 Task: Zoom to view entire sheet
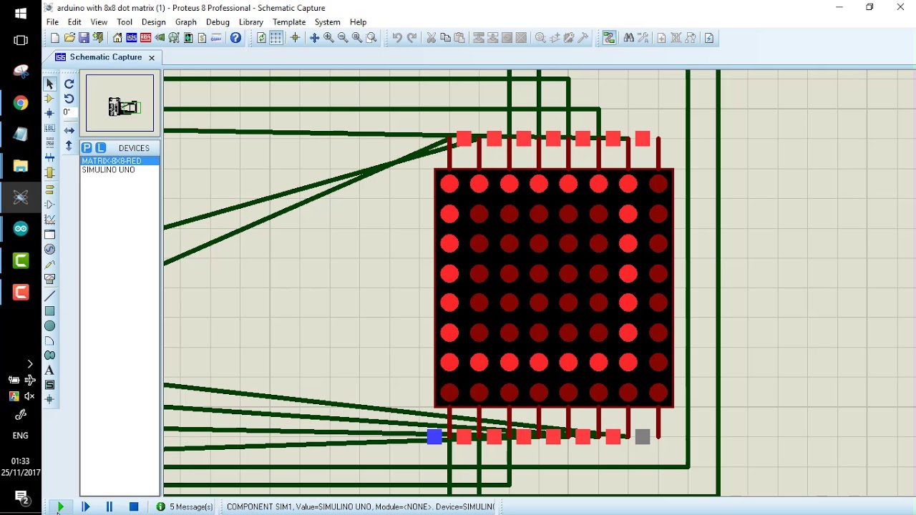(357, 38)
